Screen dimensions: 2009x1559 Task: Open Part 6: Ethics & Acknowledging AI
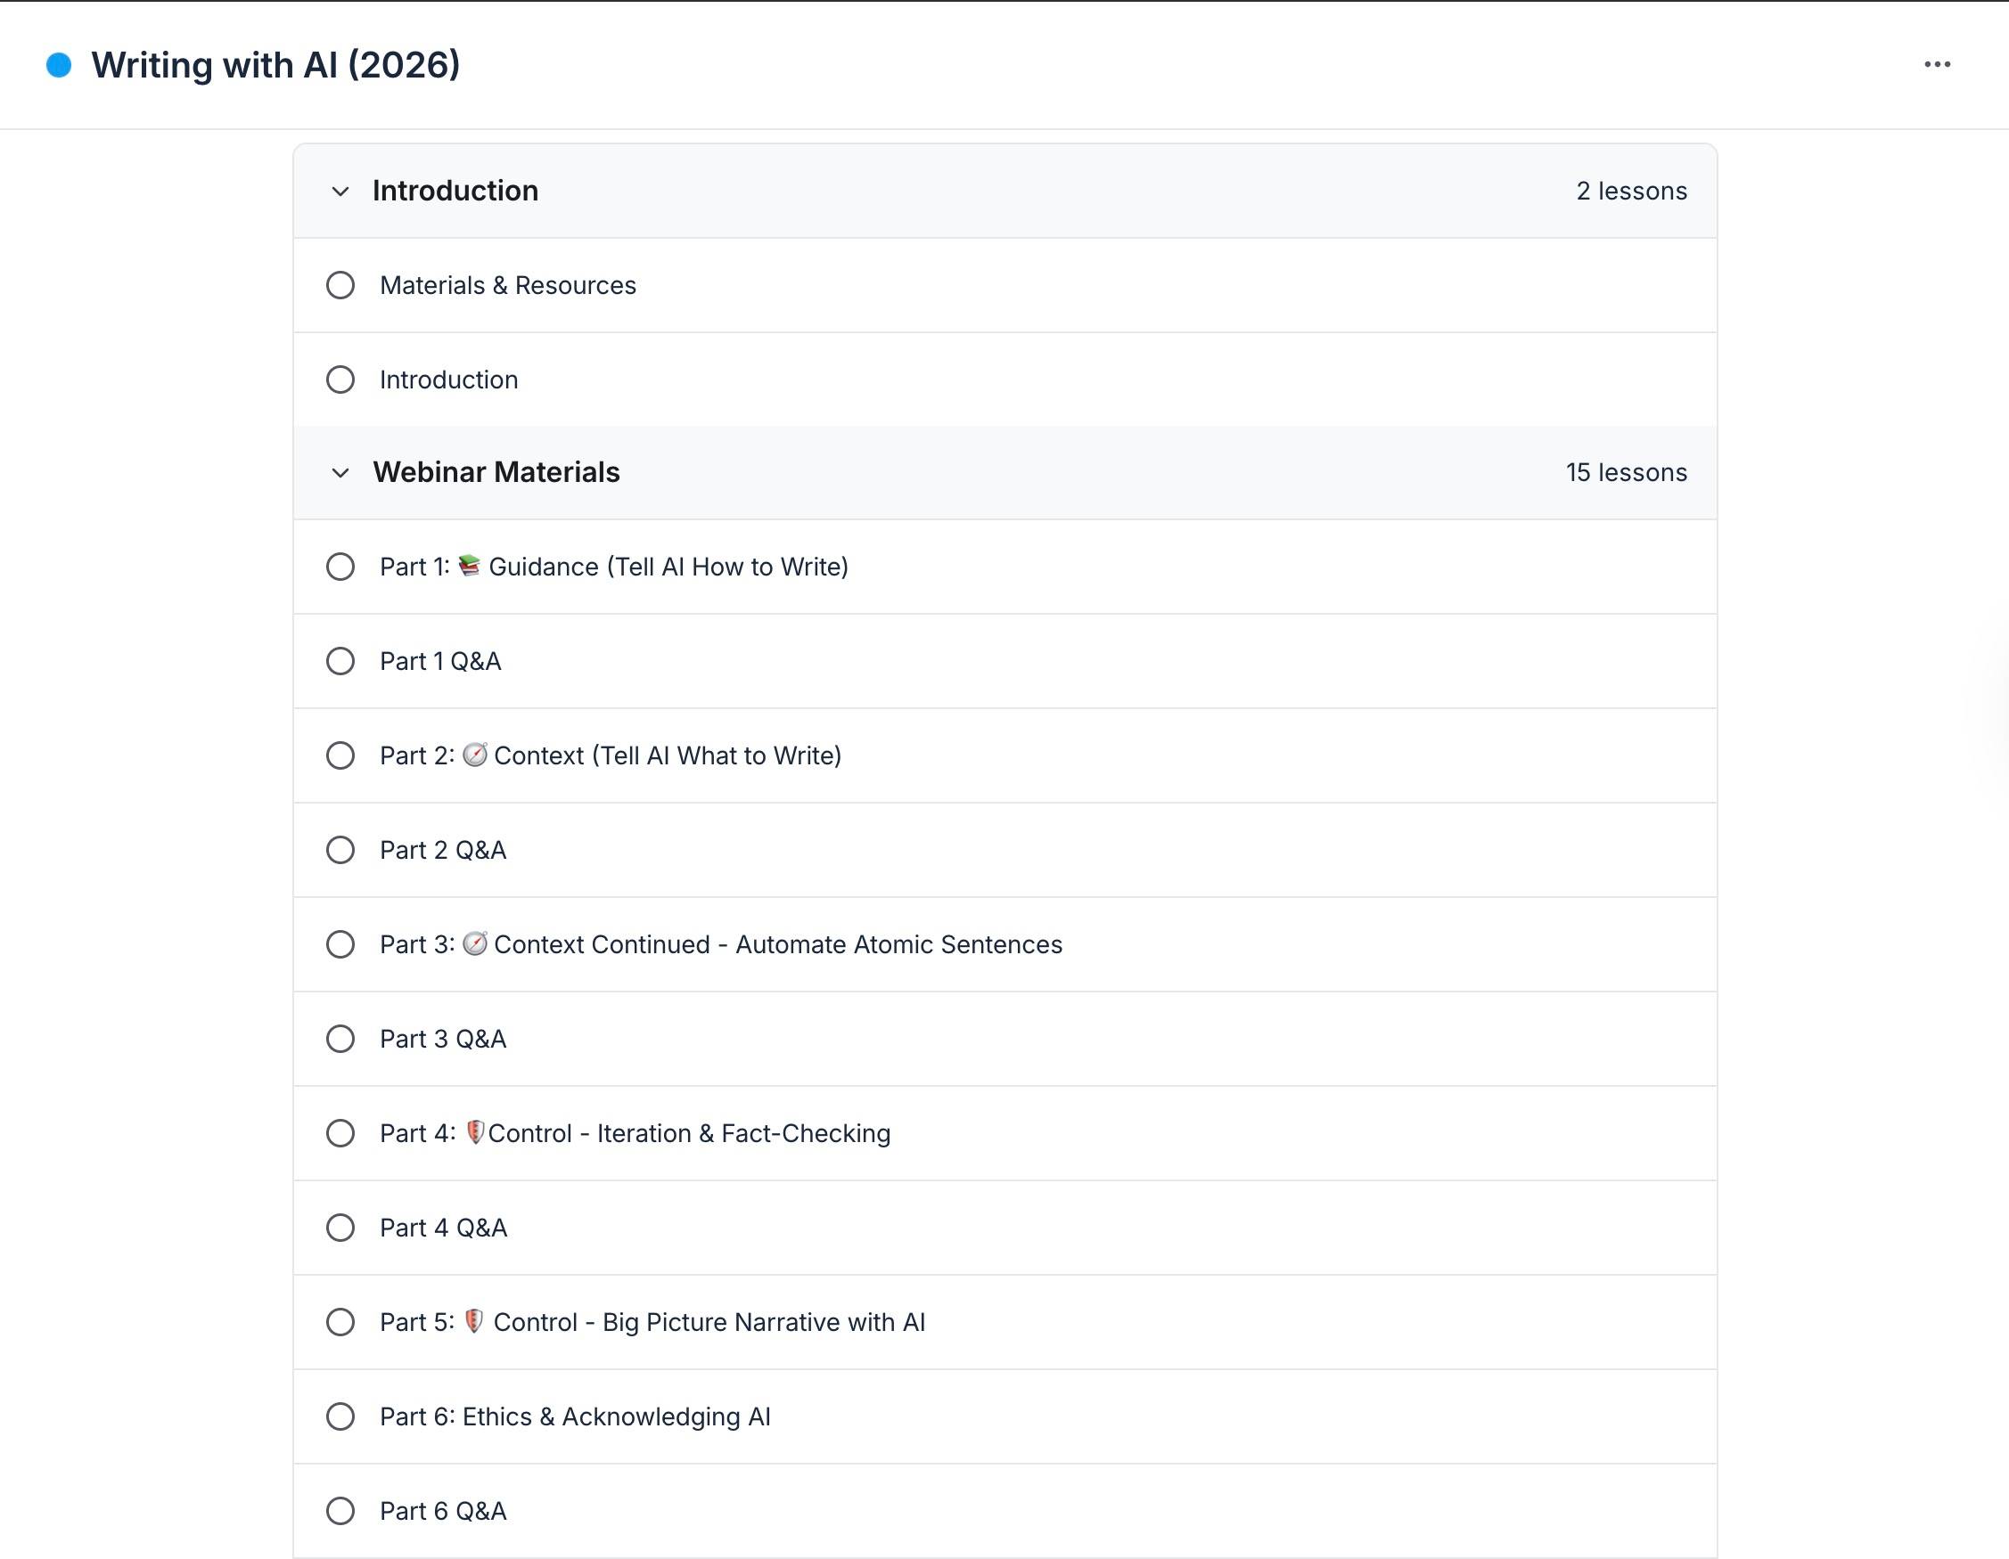pos(575,1416)
